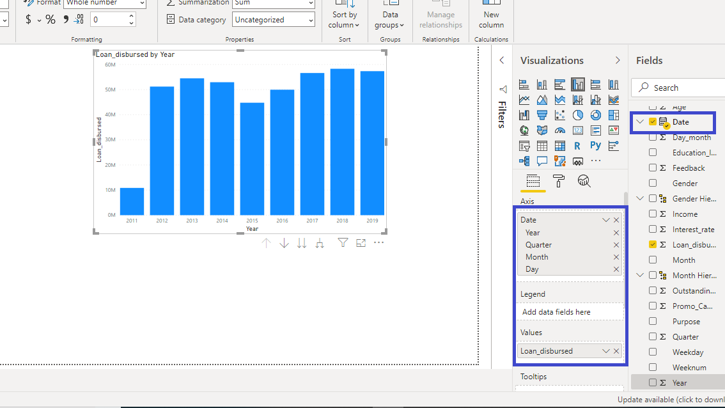
Task: Collapse the Month Hier... field
Action: pos(640,275)
